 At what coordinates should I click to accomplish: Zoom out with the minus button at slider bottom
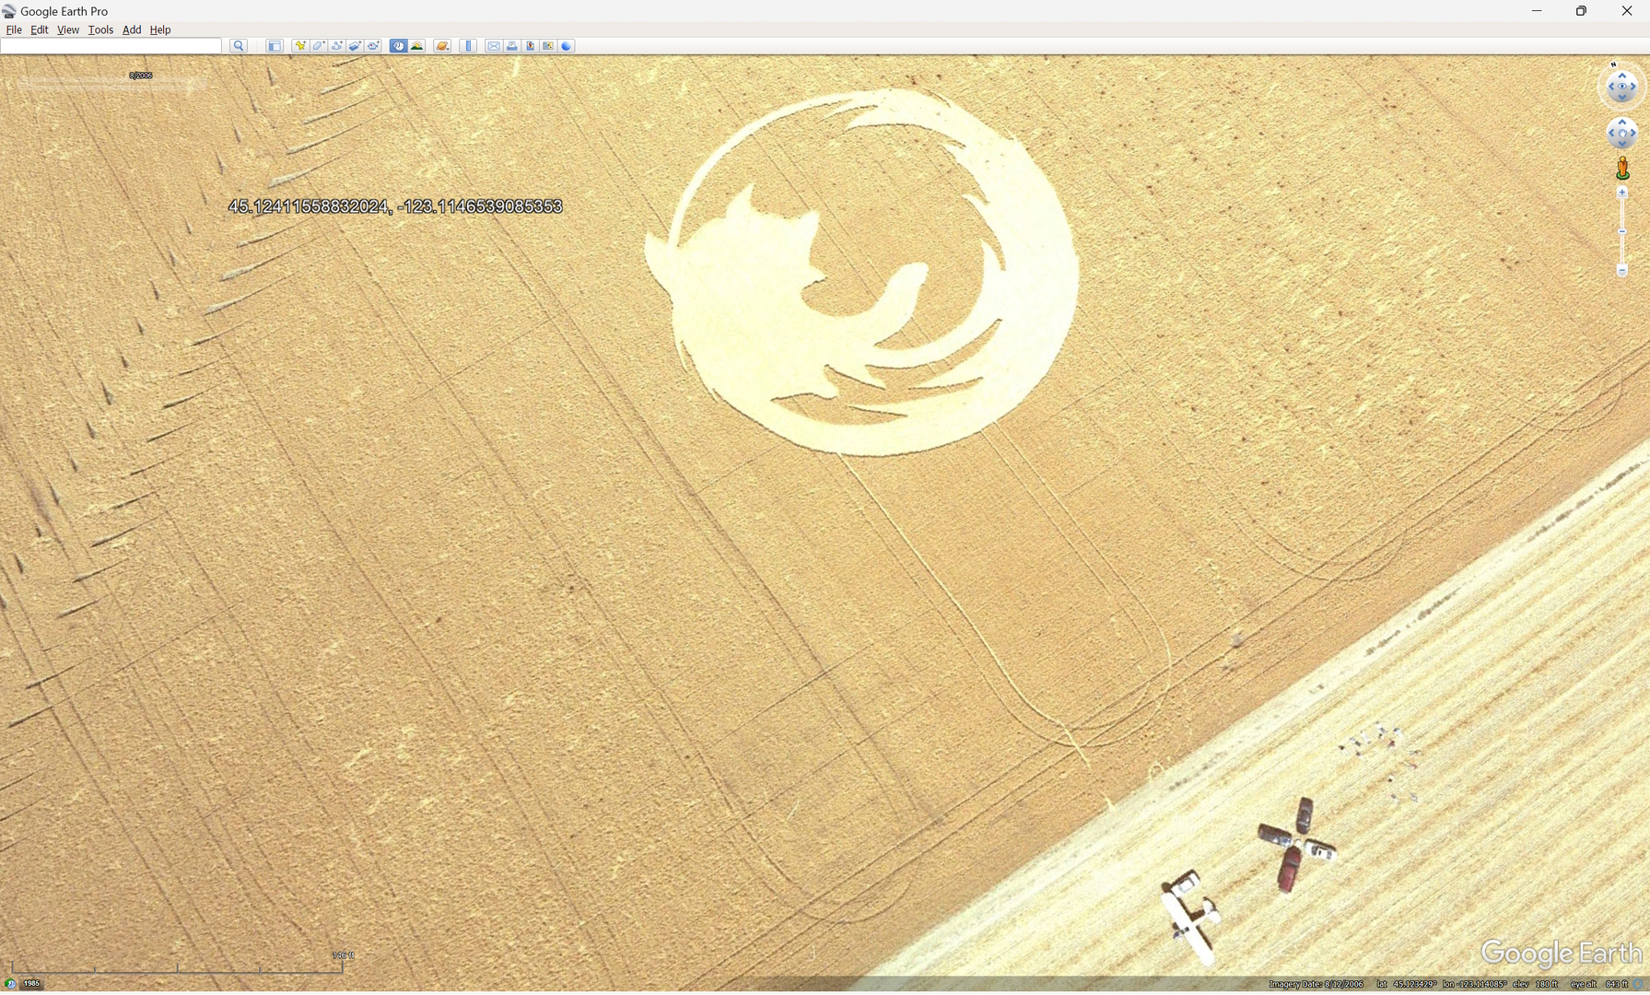(1622, 271)
